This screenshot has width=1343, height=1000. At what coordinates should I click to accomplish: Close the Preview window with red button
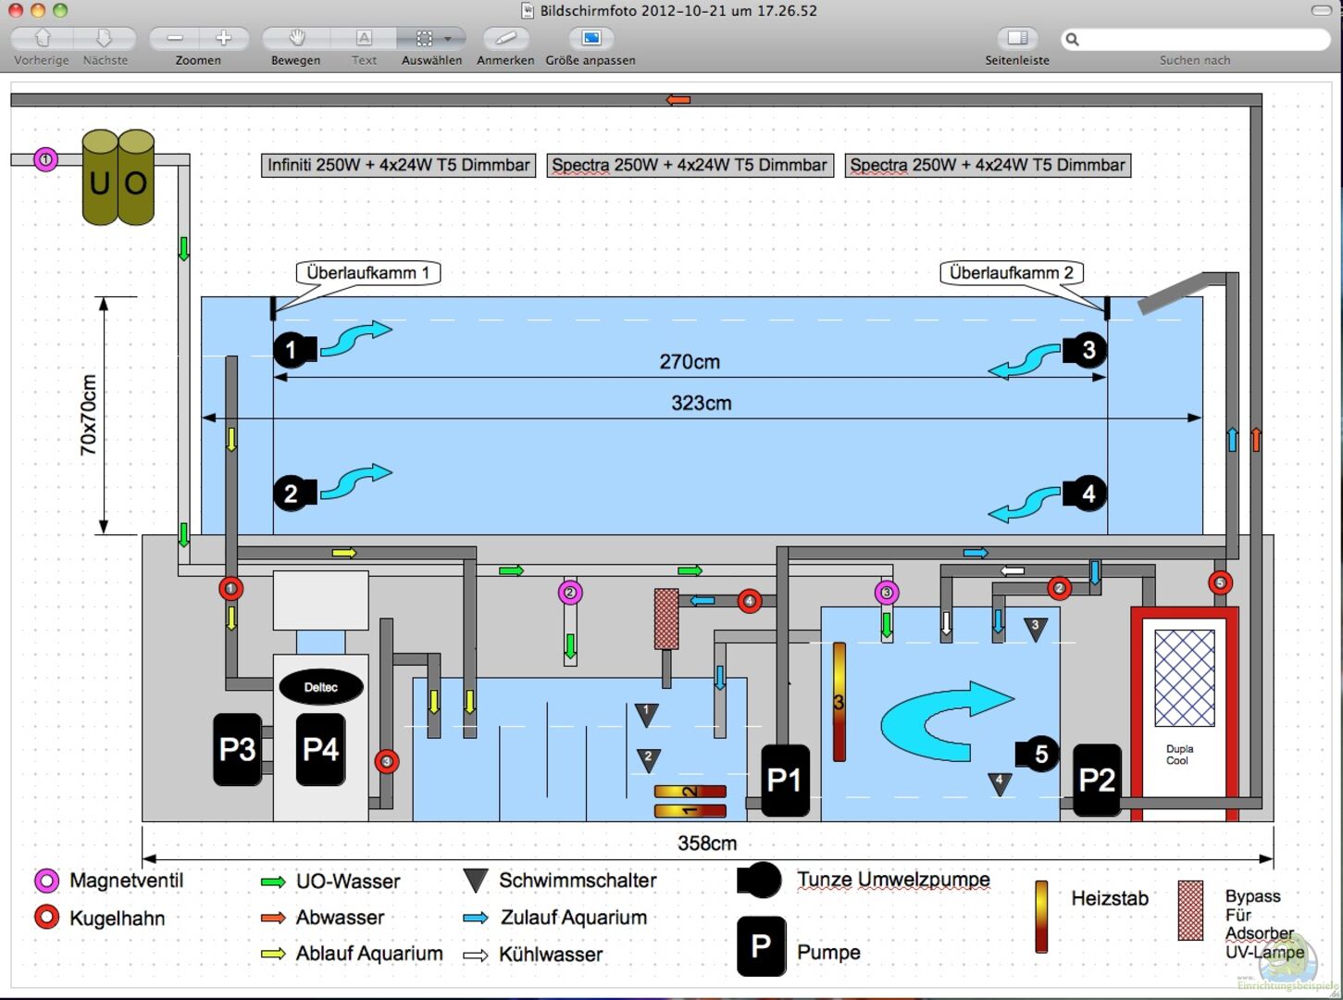click(16, 10)
